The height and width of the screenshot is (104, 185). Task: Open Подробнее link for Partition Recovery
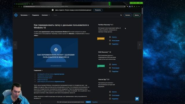(x=115, y=44)
